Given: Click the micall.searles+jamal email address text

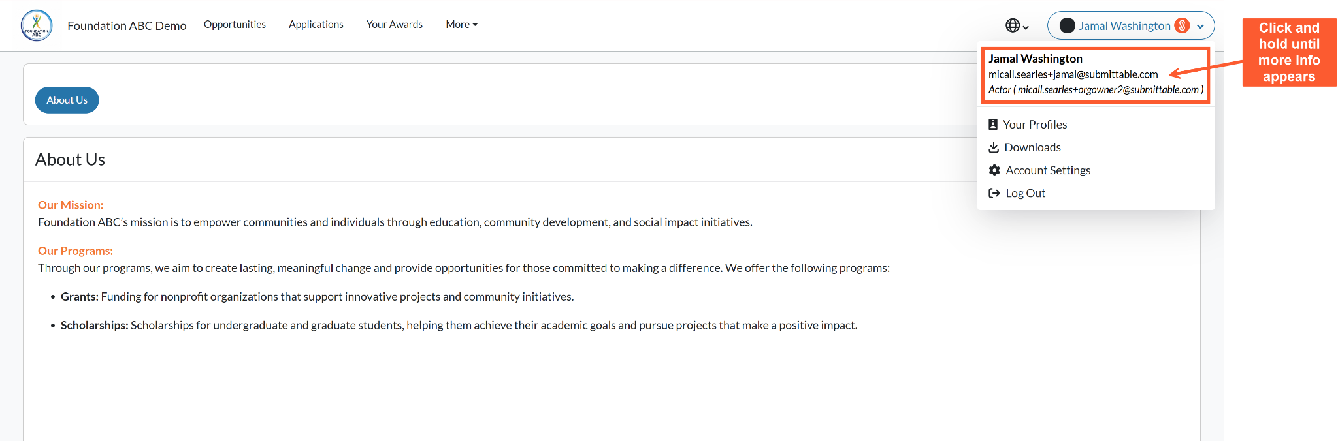Looking at the screenshot, I should tap(1073, 74).
